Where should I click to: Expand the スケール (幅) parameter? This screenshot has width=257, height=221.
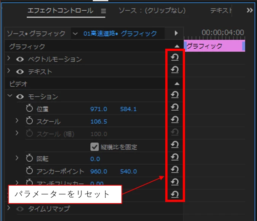click(17, 133)
